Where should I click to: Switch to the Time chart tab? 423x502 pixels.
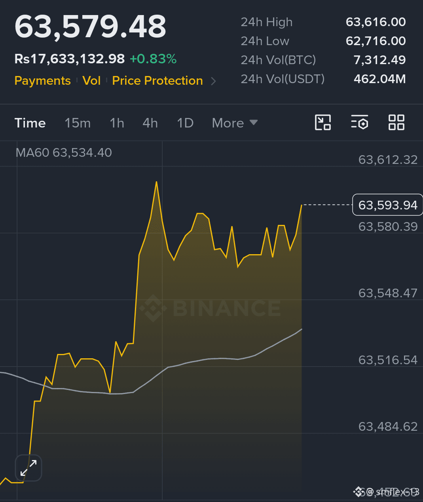pyautogui.click(x=30, y=123)
